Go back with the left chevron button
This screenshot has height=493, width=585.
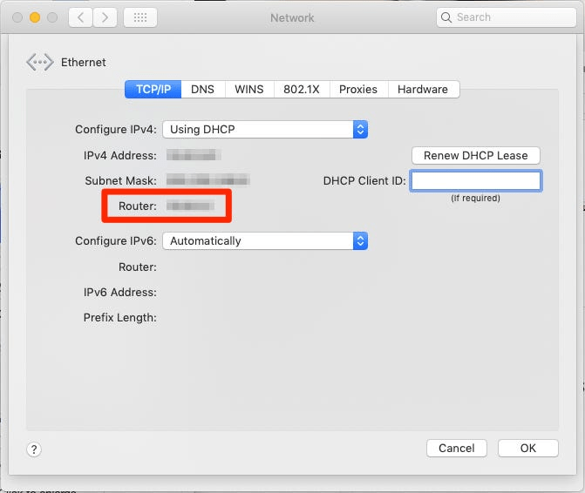click(x=80, y=17)
